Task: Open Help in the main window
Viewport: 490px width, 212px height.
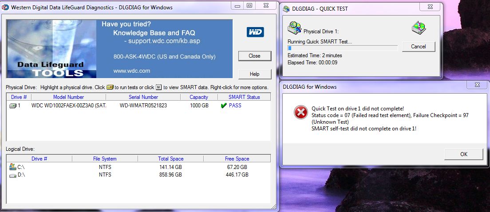Action: click(x=255, y=74)
